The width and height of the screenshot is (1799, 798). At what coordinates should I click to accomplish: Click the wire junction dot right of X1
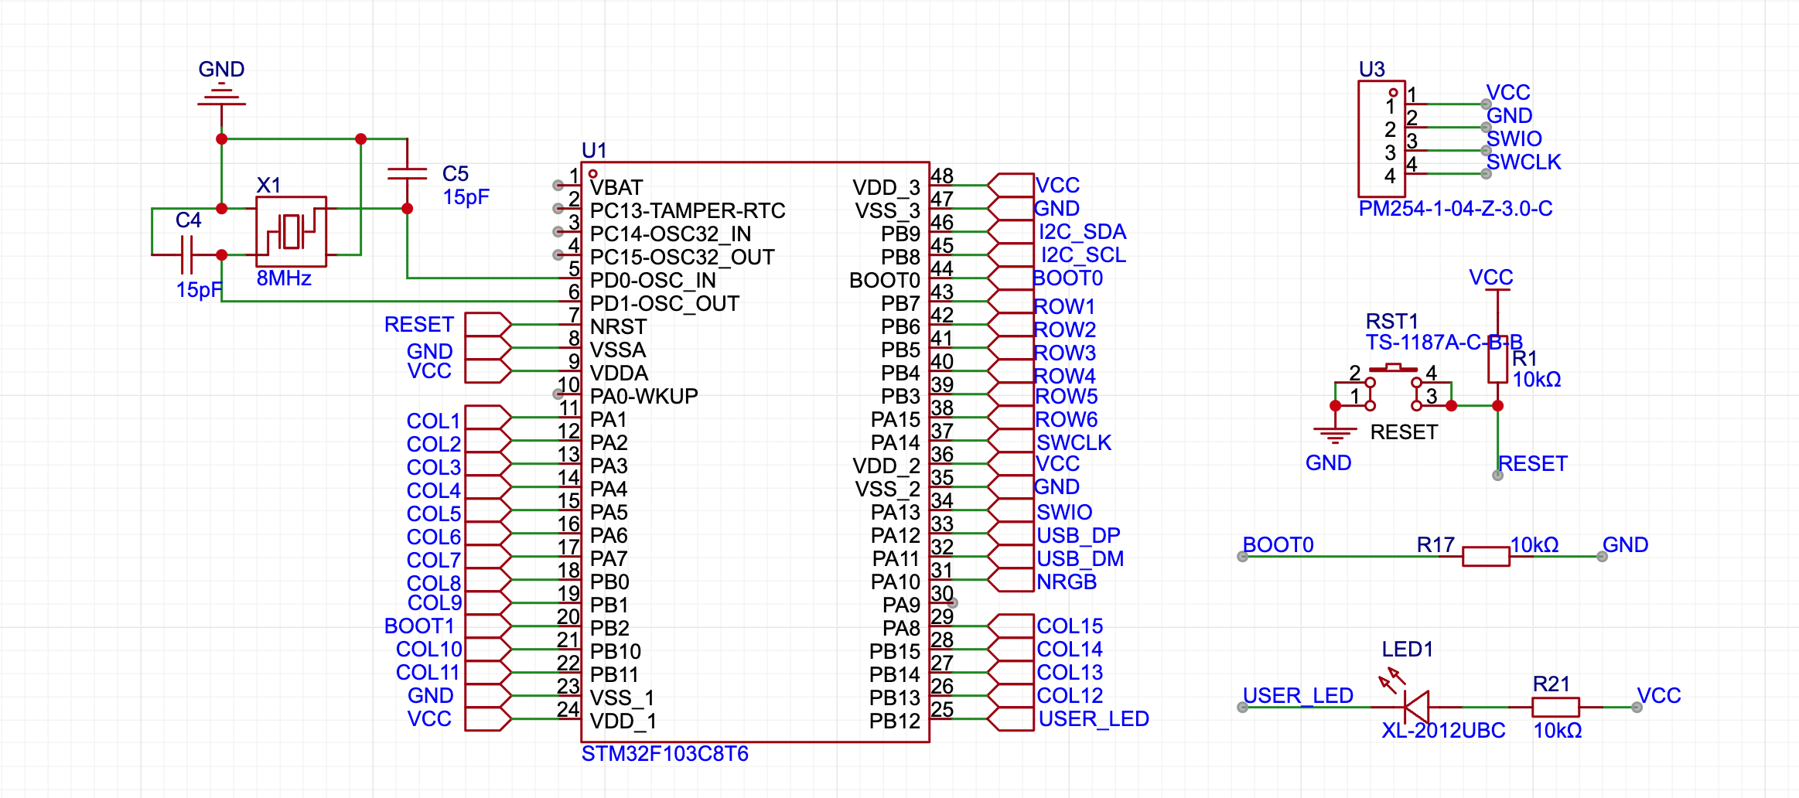pos(408,209)
